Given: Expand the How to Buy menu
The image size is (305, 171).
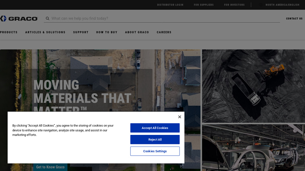Looking at the screenshot, I should coord(107,32).
